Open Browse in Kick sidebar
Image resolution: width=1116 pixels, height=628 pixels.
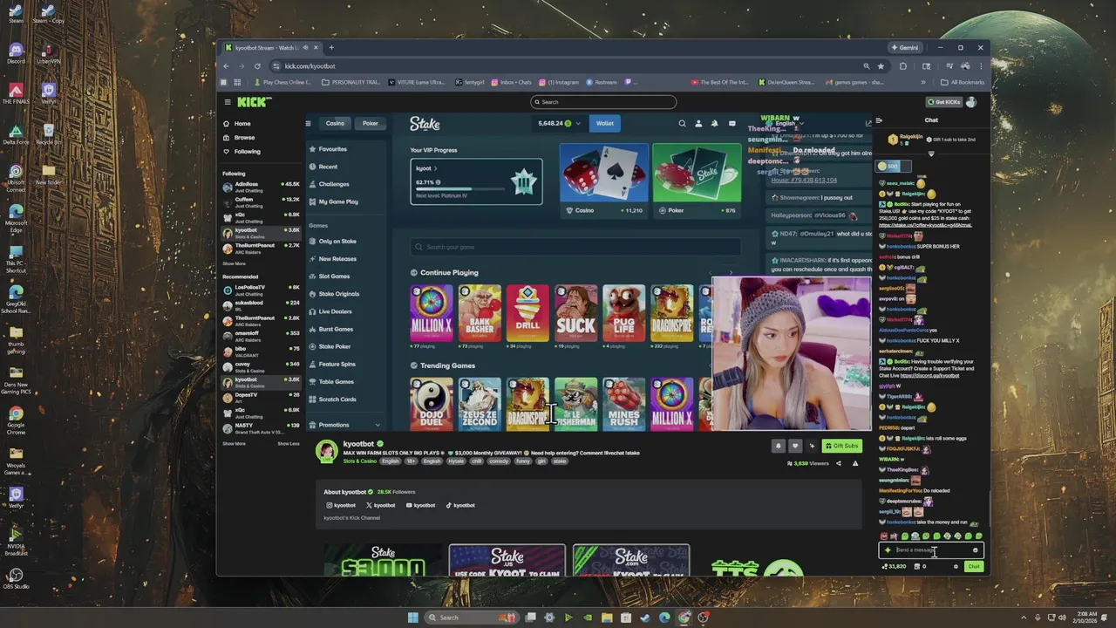[x=237, y=138]
